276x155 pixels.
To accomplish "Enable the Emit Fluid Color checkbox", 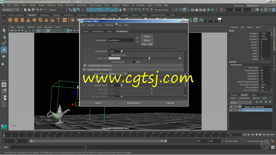I will point(110,55).
